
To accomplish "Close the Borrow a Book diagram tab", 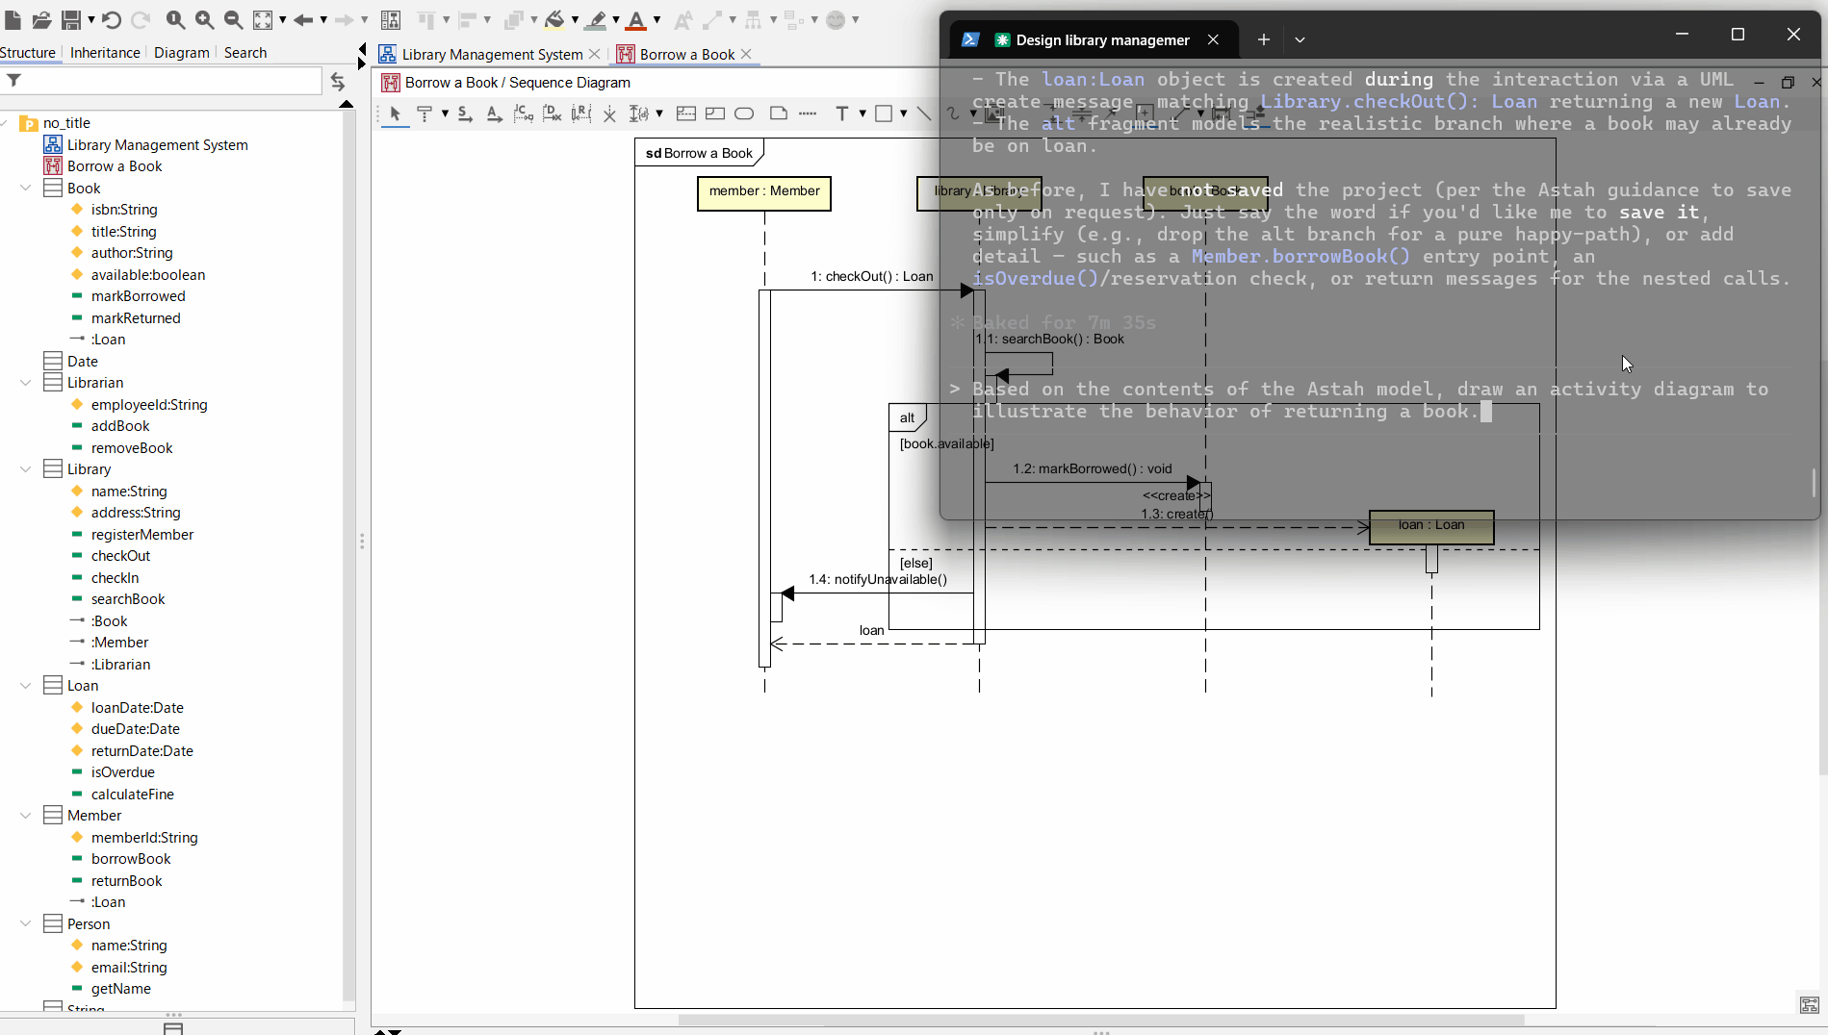I will pos(746,54).
